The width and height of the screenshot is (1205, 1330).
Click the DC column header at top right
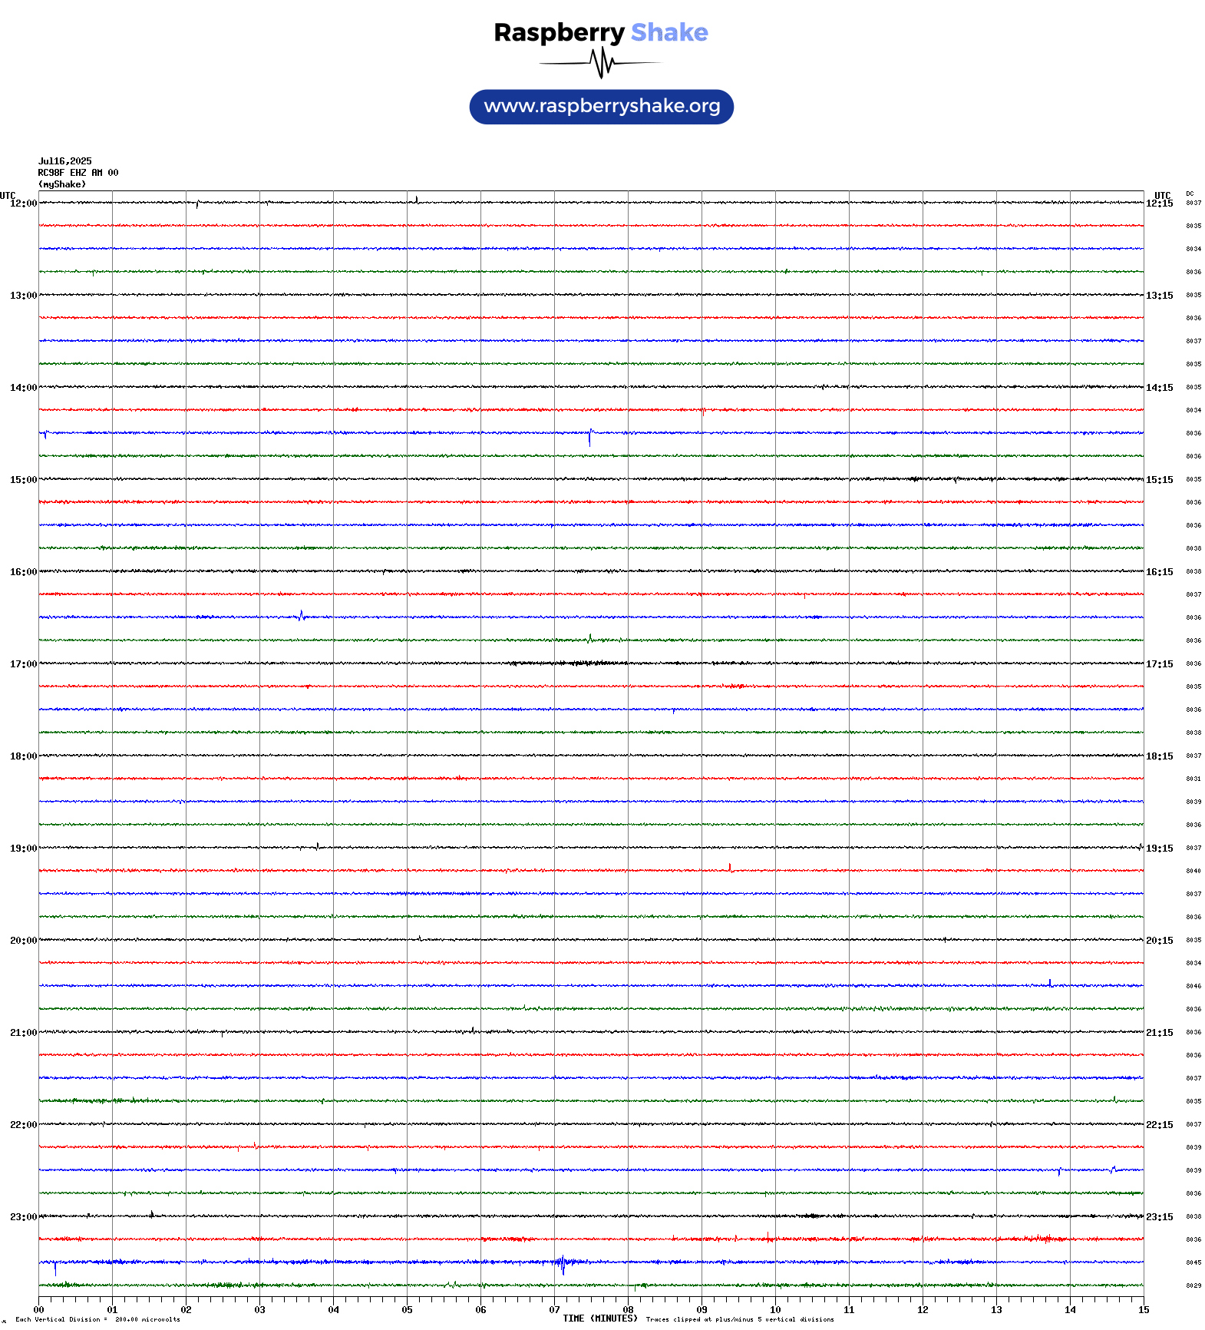coord(1190,194)
